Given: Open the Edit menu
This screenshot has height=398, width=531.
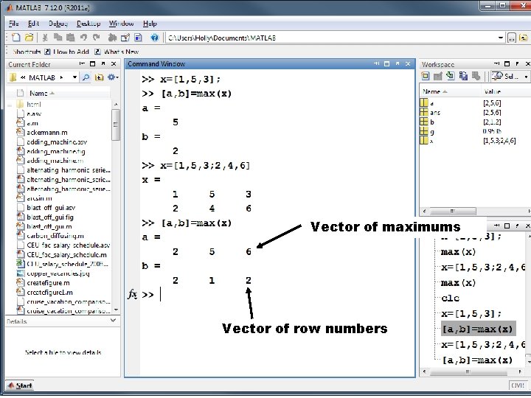Looking at the screenshot, I should tap(33, 24).
